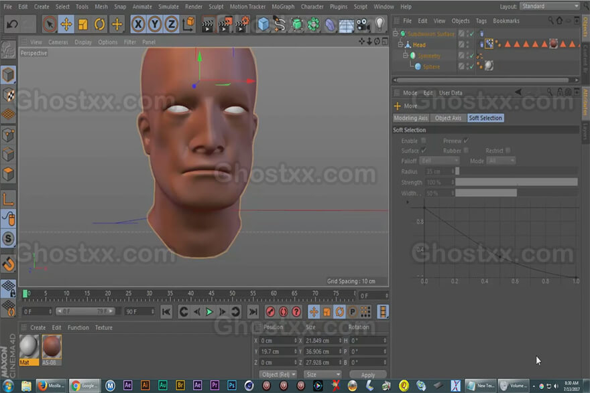Open the spline pen tool icon
590x393 pixels.
[280, 24]
